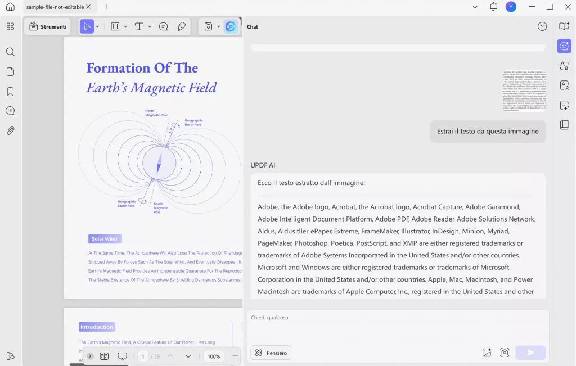Open the Strumenti tools menu
Screen dimensions: 576x366
(x=48, y=26)
